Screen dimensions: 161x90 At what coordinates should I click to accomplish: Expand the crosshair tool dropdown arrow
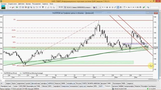click(x=105, y=7)
